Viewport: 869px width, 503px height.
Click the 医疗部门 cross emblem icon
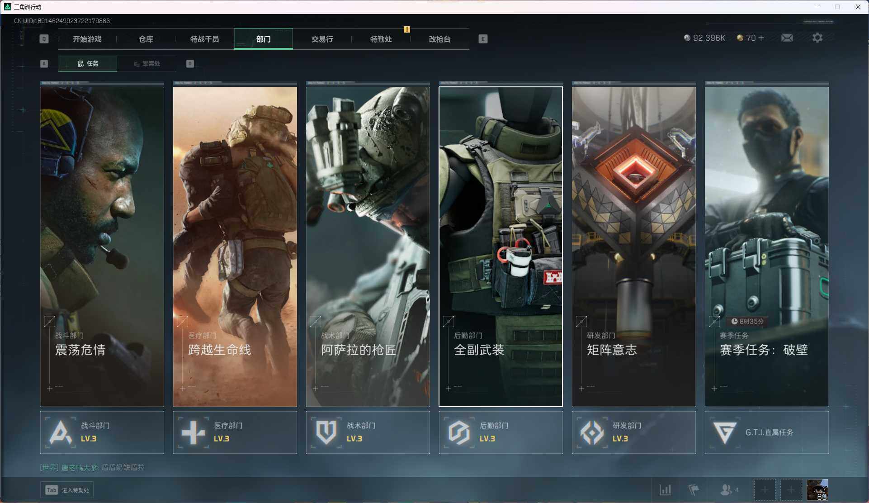tap(193, 432)
